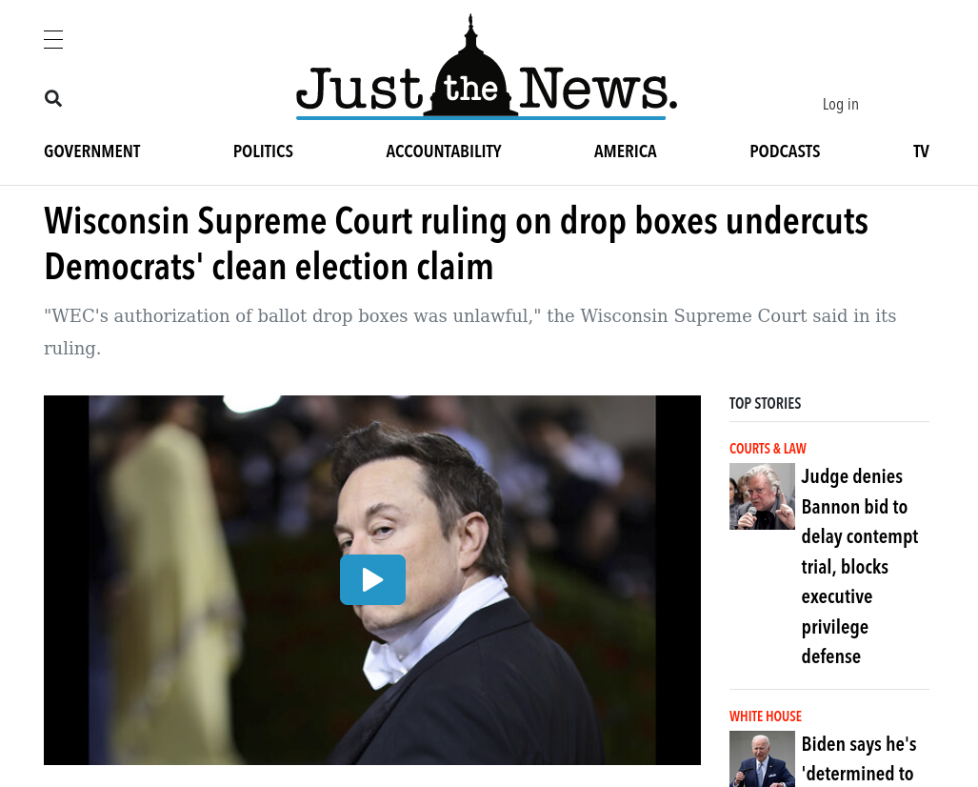
Task: Click the Log in link
Action: (x=840, y=104)
